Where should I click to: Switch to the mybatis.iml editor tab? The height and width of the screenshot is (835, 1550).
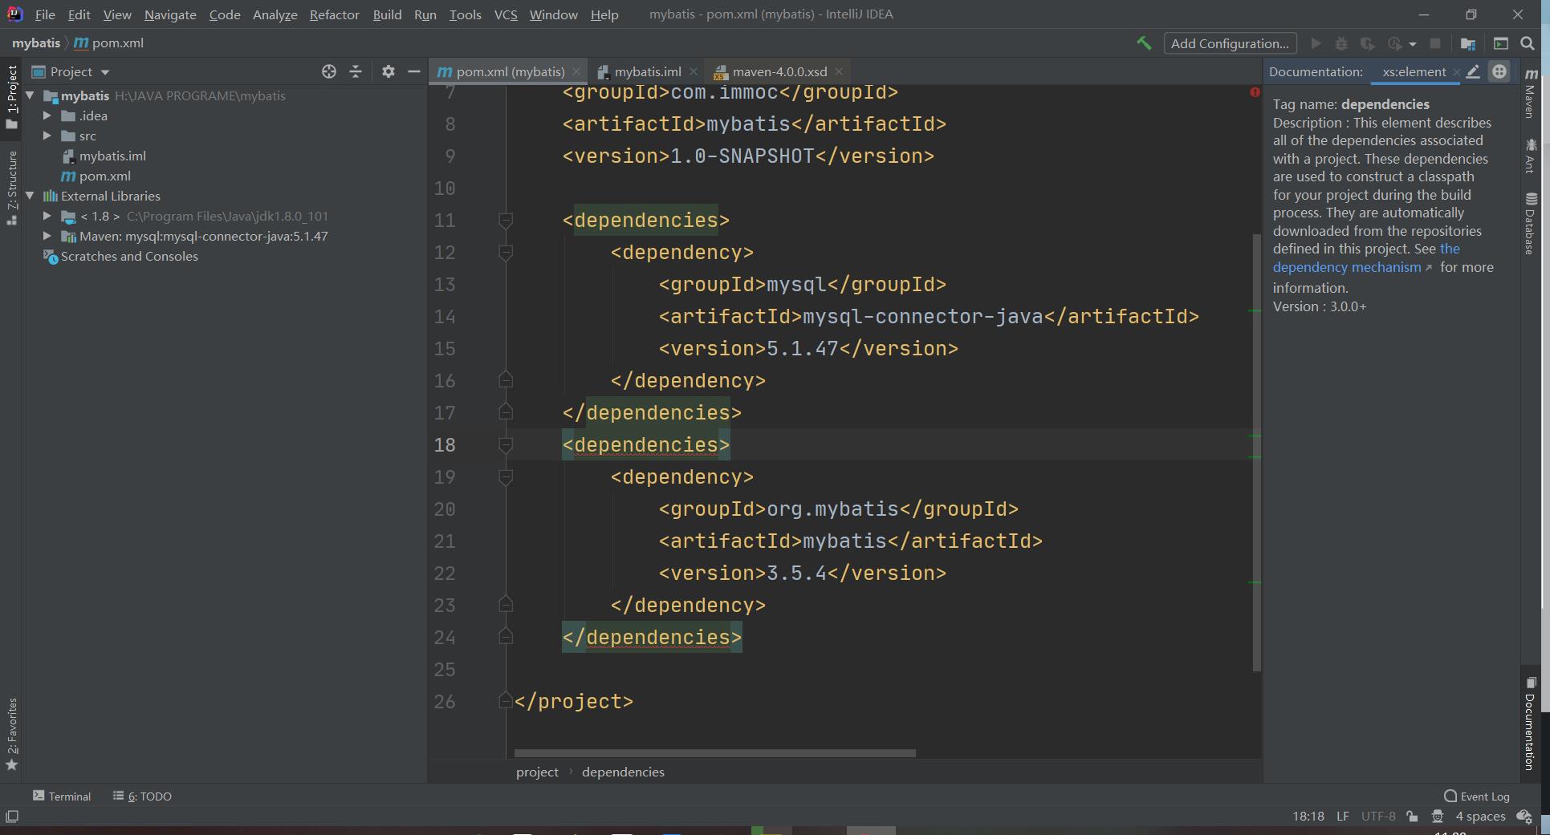[x=648, y=71]
